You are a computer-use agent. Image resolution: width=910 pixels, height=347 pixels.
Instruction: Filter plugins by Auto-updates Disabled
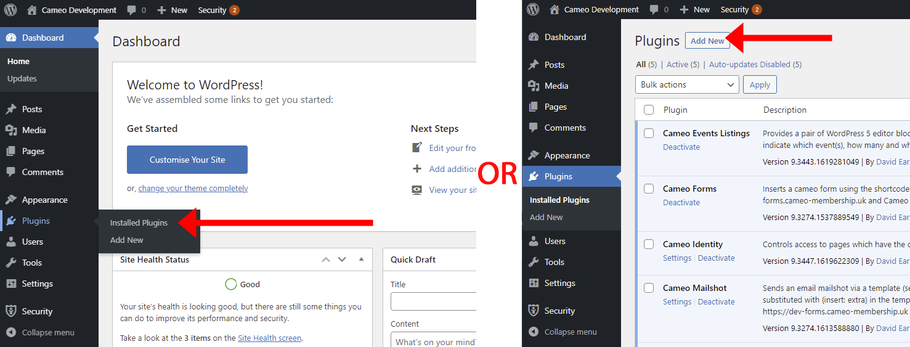[755, 64]
